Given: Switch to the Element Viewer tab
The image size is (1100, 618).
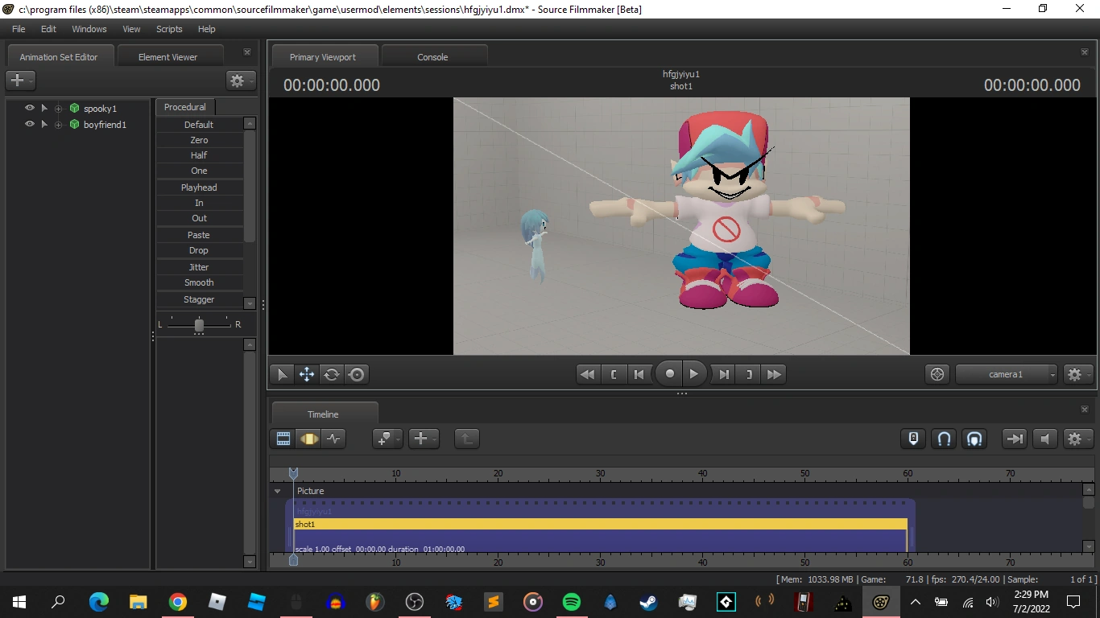Looking at the screenshot, I should [x=167, y=57].
